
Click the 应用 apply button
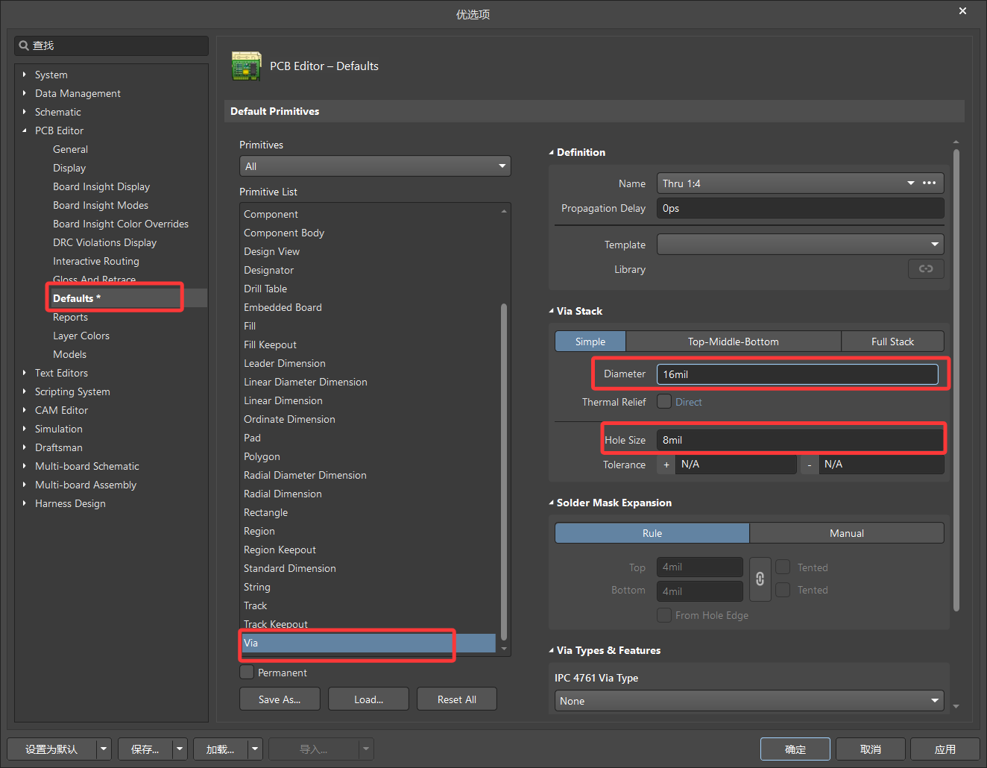tap(945, 749)
